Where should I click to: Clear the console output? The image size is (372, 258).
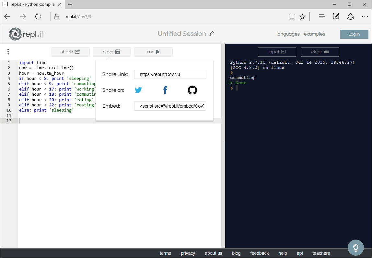(320, 52)
